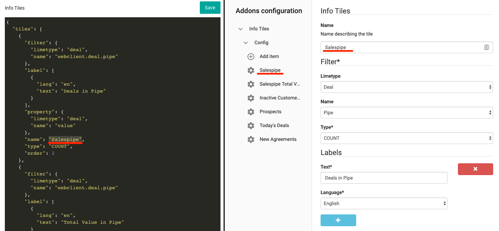Open the Type dropdown showing COUNT

407,138
